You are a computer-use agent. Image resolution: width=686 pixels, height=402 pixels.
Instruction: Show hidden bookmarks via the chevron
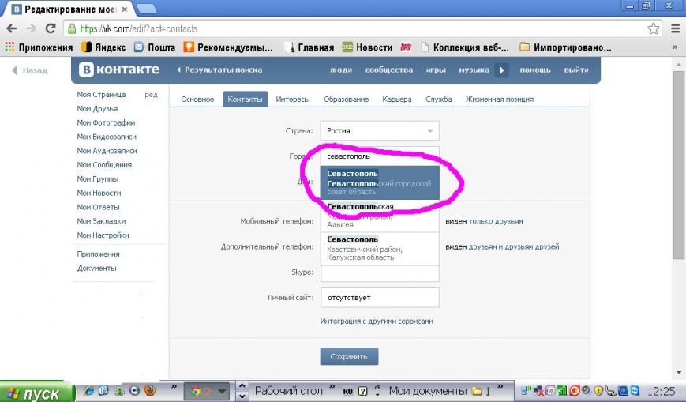point(675,47)
